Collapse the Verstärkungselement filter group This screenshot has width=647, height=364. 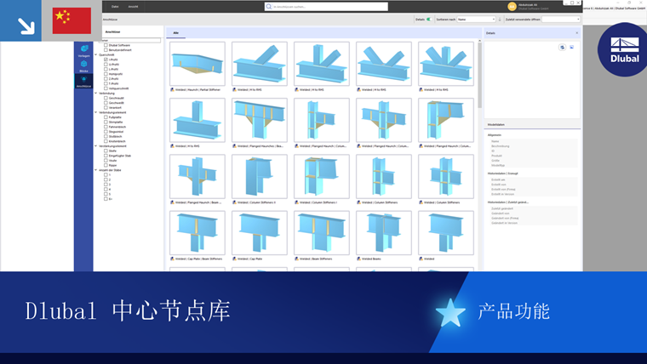(x=96, y=146)
